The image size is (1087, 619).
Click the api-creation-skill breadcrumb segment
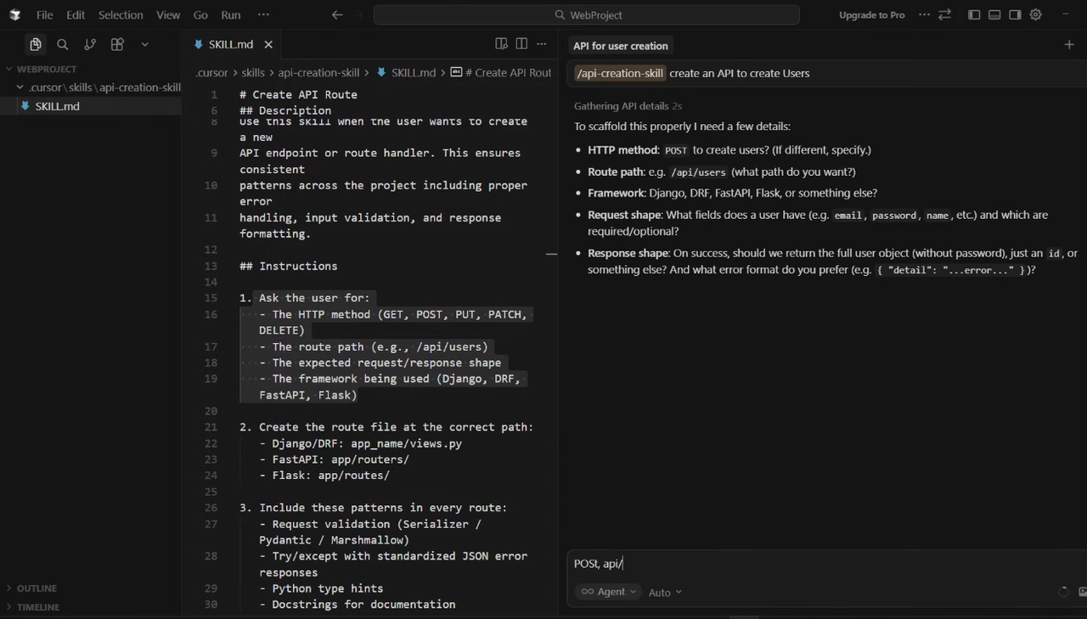318,73
